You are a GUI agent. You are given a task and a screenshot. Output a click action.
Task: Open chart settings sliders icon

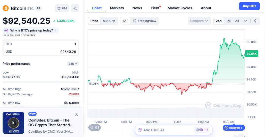coord(255,21)
